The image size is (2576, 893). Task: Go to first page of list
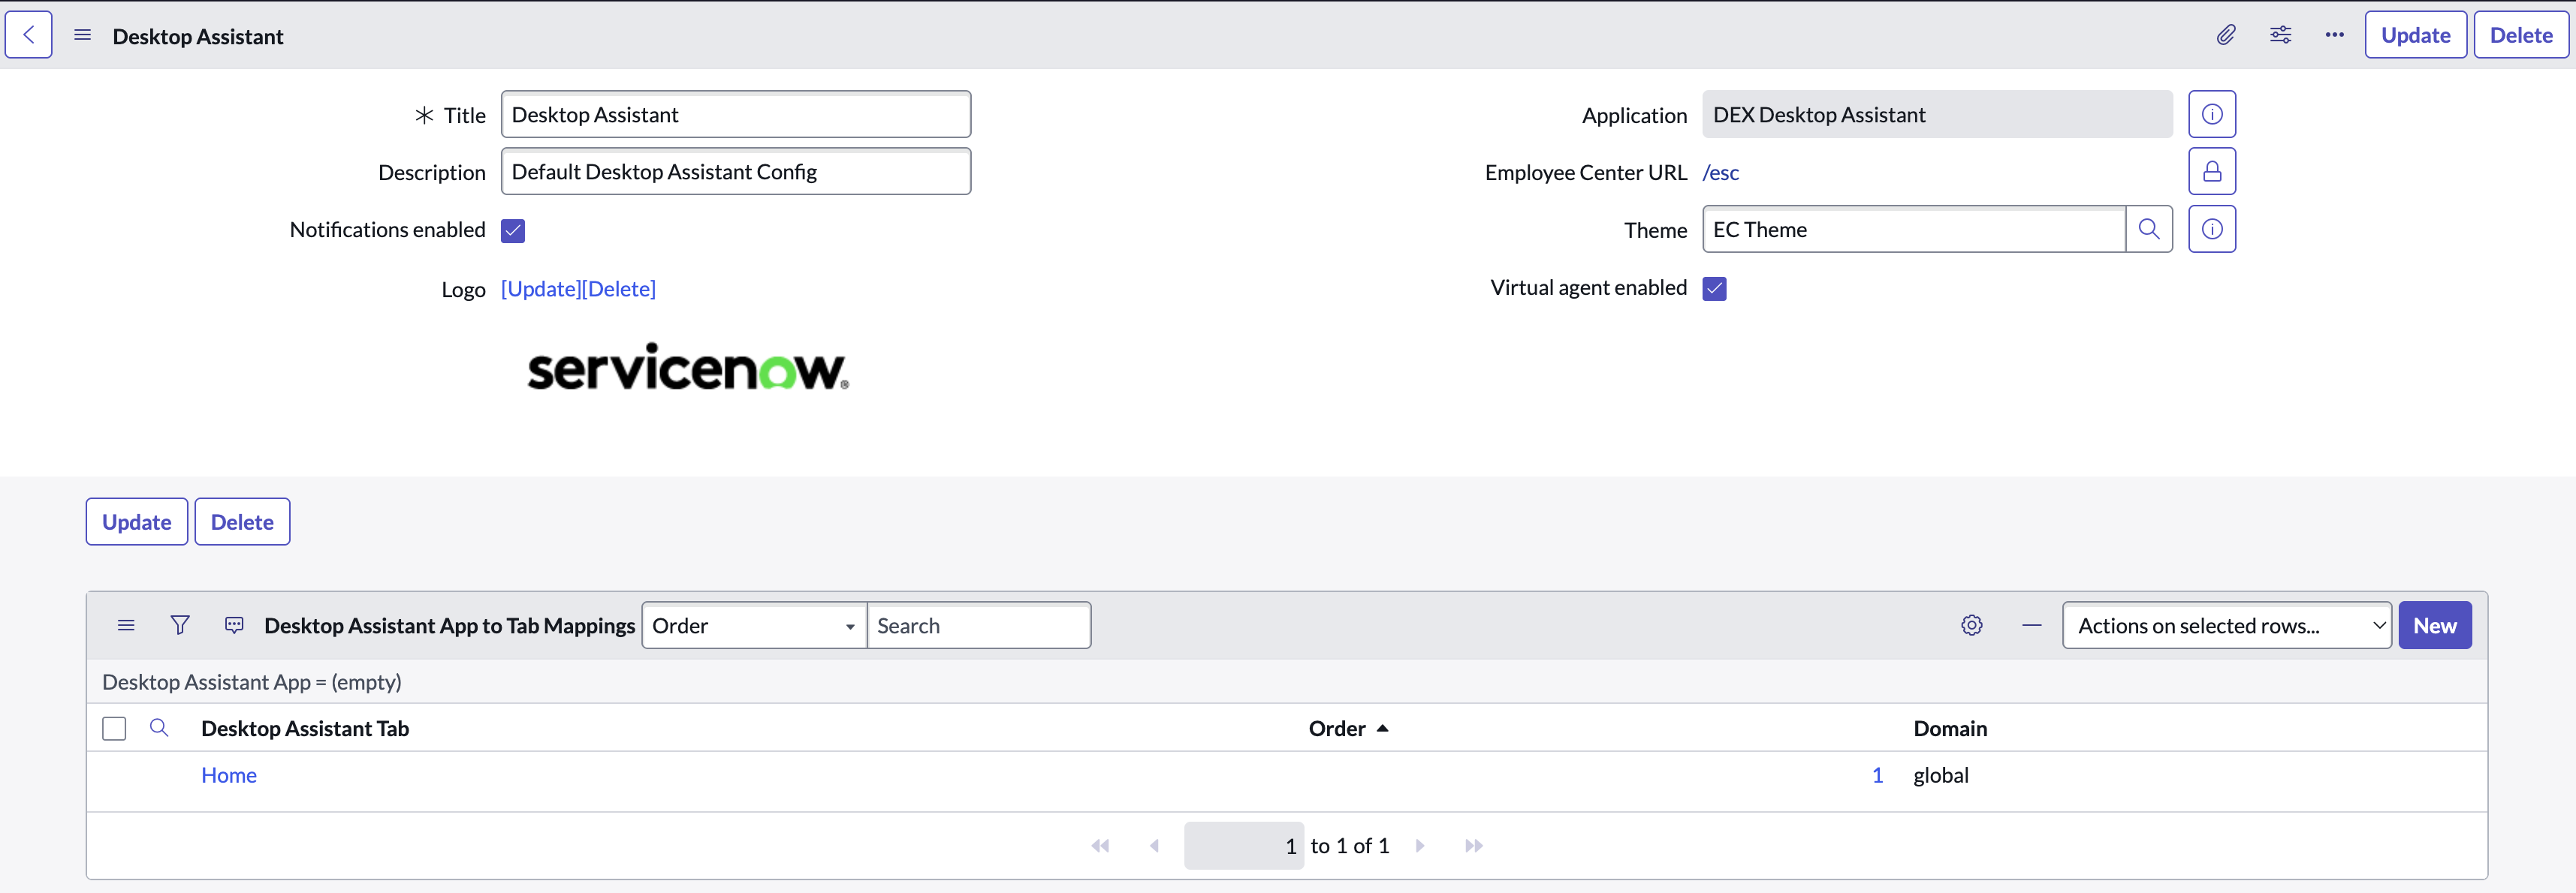(x=1100, y=846)
